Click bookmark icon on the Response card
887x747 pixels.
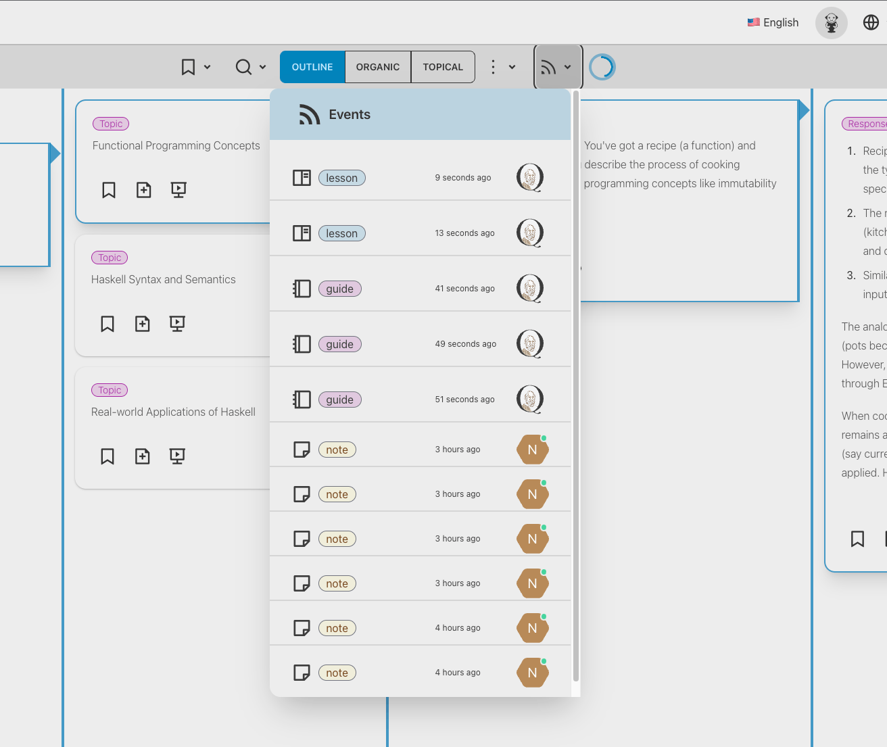coord(857,539)
